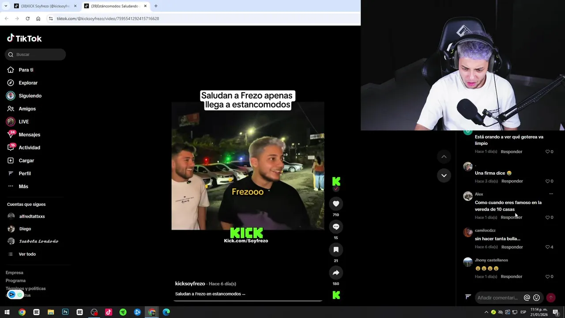
Task: Focus the Buscar search field
Action: (x=35, y=54)
